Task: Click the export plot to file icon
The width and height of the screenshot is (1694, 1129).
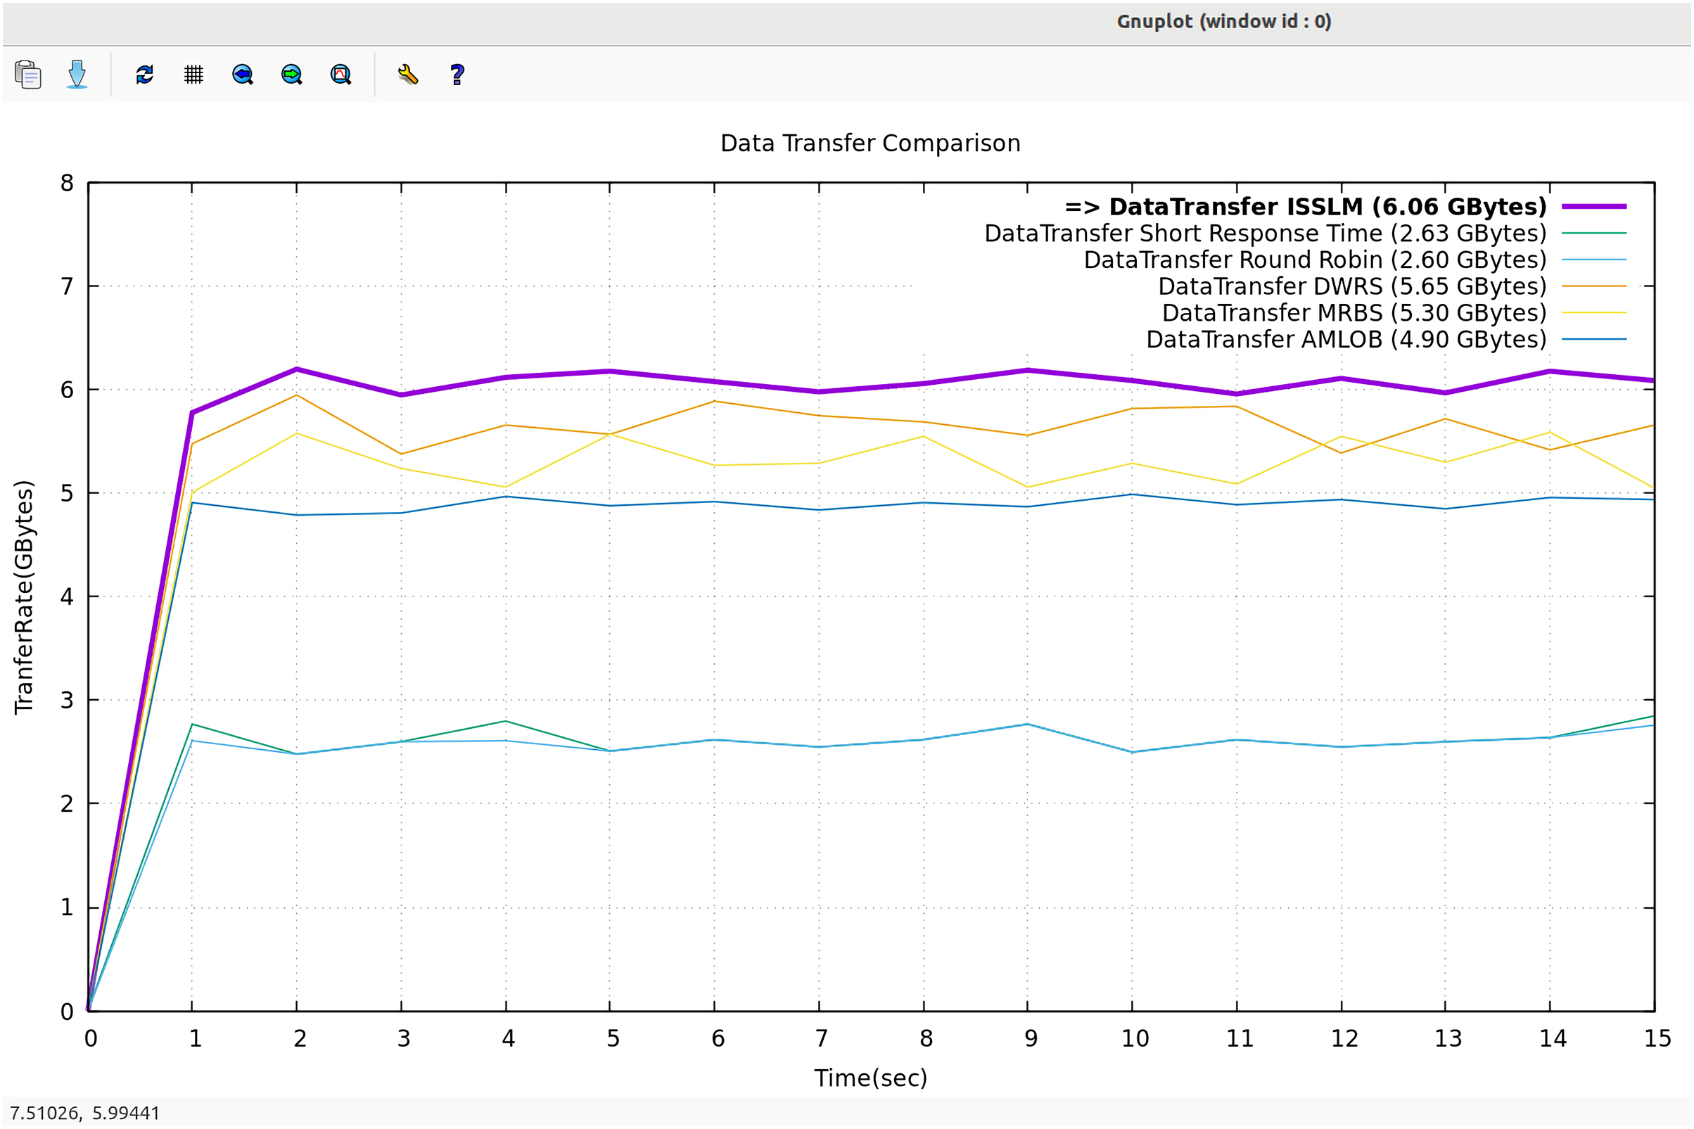Action: (x=76, y=75)
